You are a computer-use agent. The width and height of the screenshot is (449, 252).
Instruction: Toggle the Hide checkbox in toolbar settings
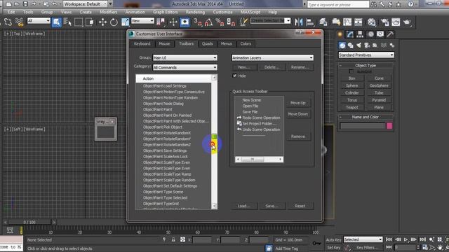click(x=234, y=76)
